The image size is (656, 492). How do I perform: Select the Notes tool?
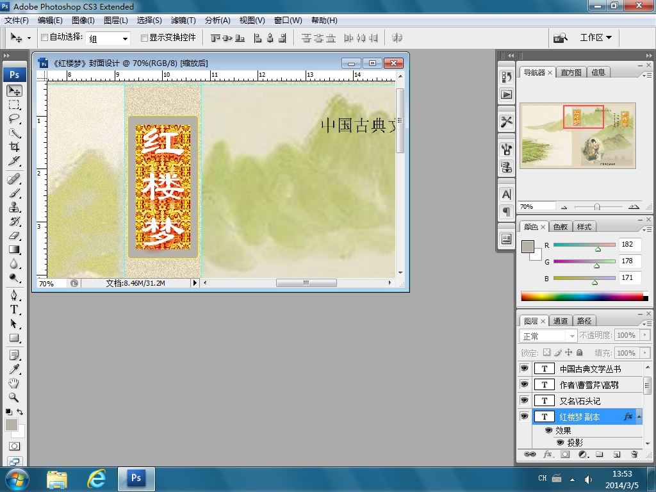[x=14, y=355]
